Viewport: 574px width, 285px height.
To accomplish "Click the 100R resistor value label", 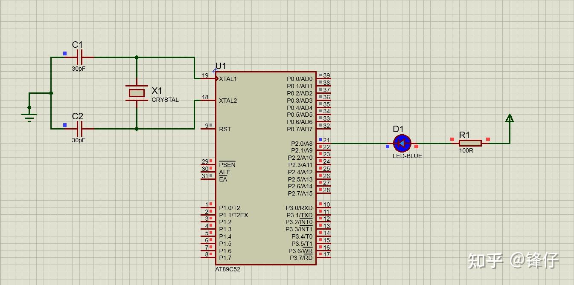I will click(x=466, y=150).
